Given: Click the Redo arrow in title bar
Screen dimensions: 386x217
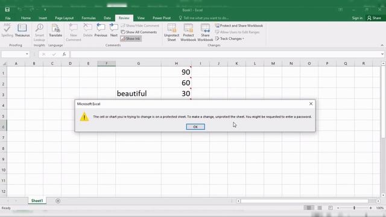Looking at the screenshot, I should (32, 10).
